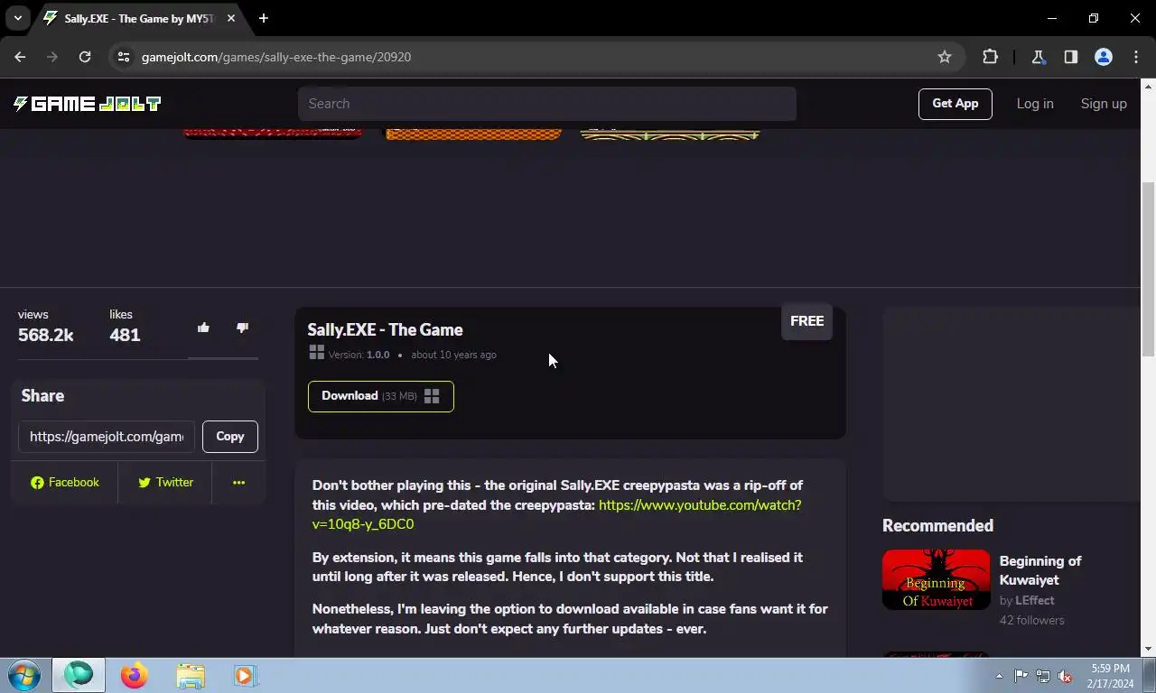Open Chrome three-dot menu
The width and height of the screenshot is (1156, 693).
(1136, 57)
